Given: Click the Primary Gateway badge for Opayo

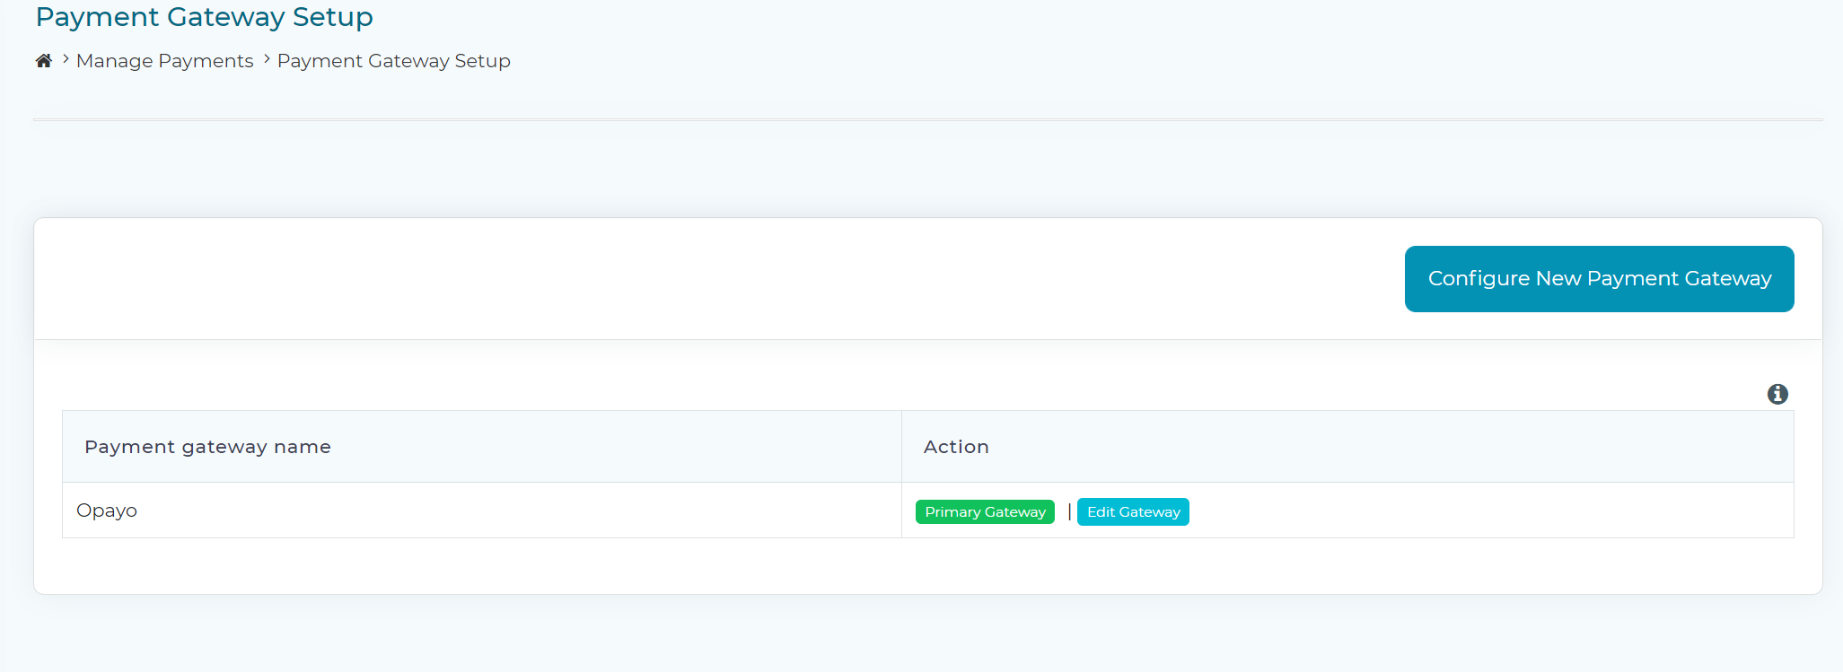Looking at the screenshot, I should pyautogui.click(x=985, y=511).
